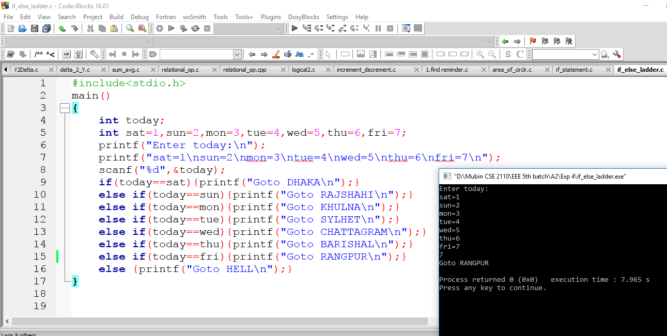Pause the debugger with the pause icon
Image resolution: width=667 pixels, height=336 pixels.
click(378, 28)
